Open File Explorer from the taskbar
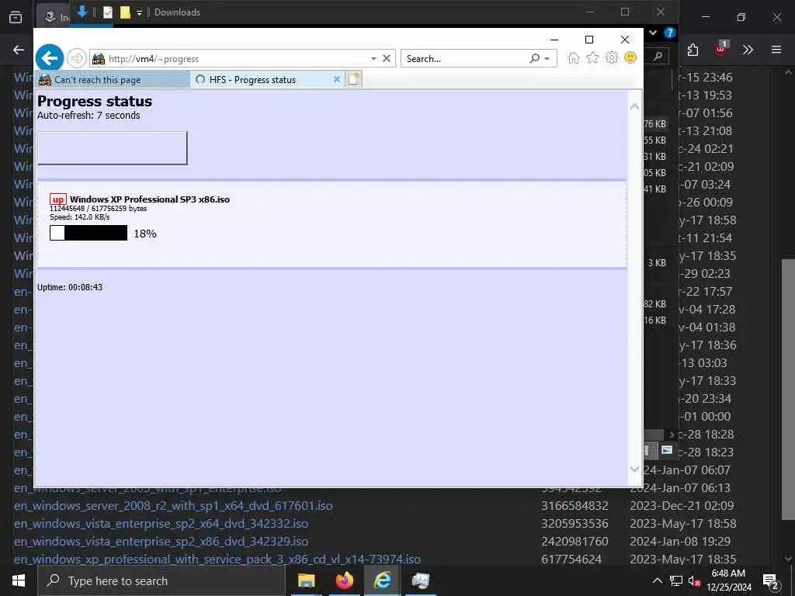The height and width of the screenshot is (596, 795). [x=306, y=580]
